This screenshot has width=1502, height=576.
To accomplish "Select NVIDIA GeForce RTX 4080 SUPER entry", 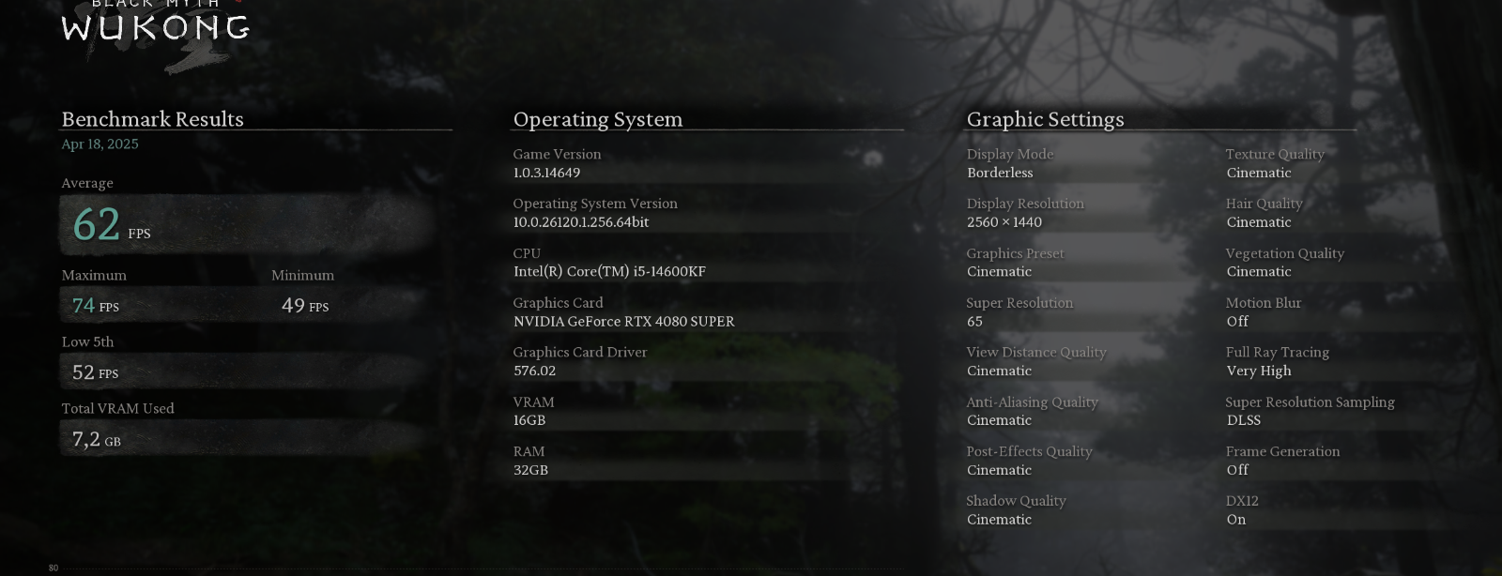I will click(x=623, y=321).
